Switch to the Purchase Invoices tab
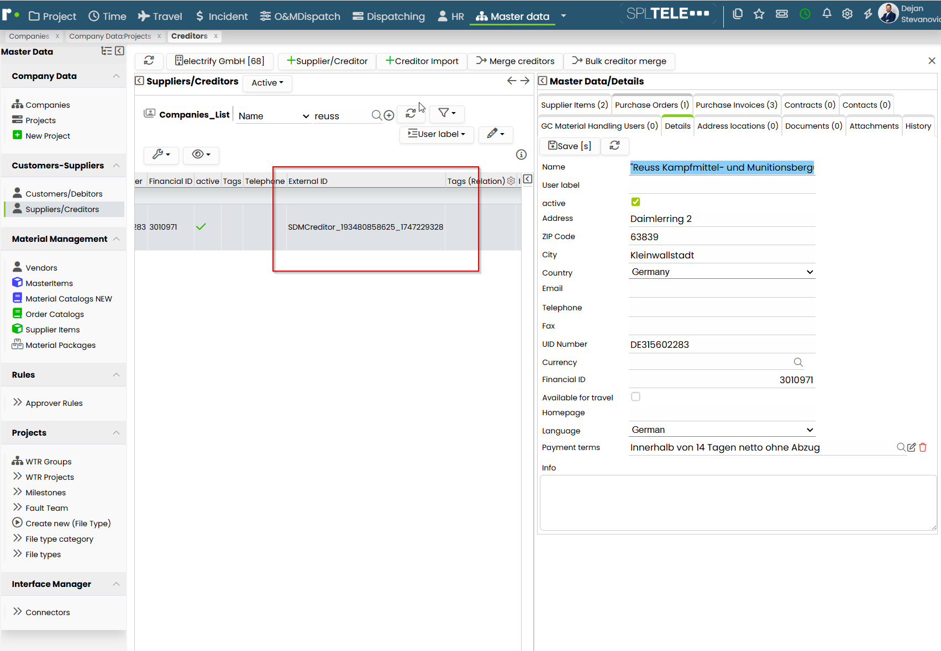Screen dimensions: 941x651 pyautogui.click(x=737, y=105)
